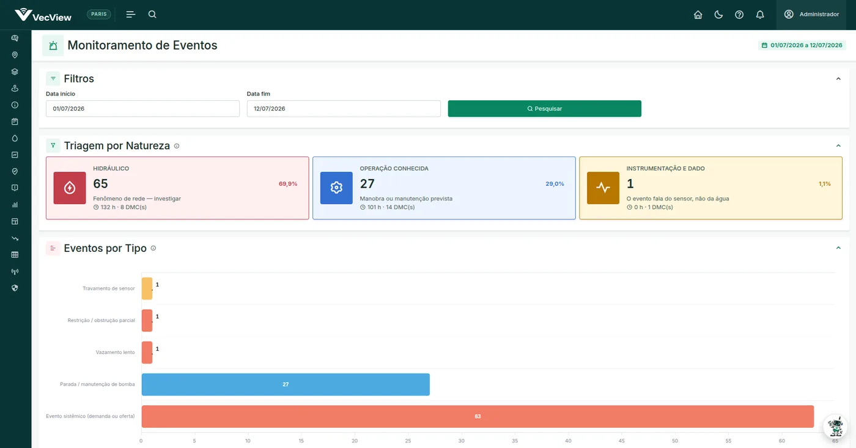Click info icon next to Eventos por Tipo

[153, 248]
